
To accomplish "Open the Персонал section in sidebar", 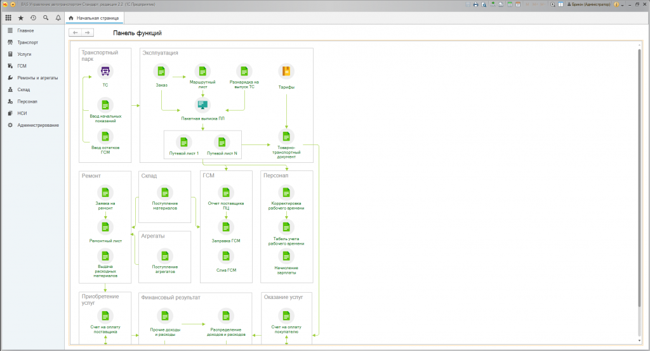I will click(32, 101).
